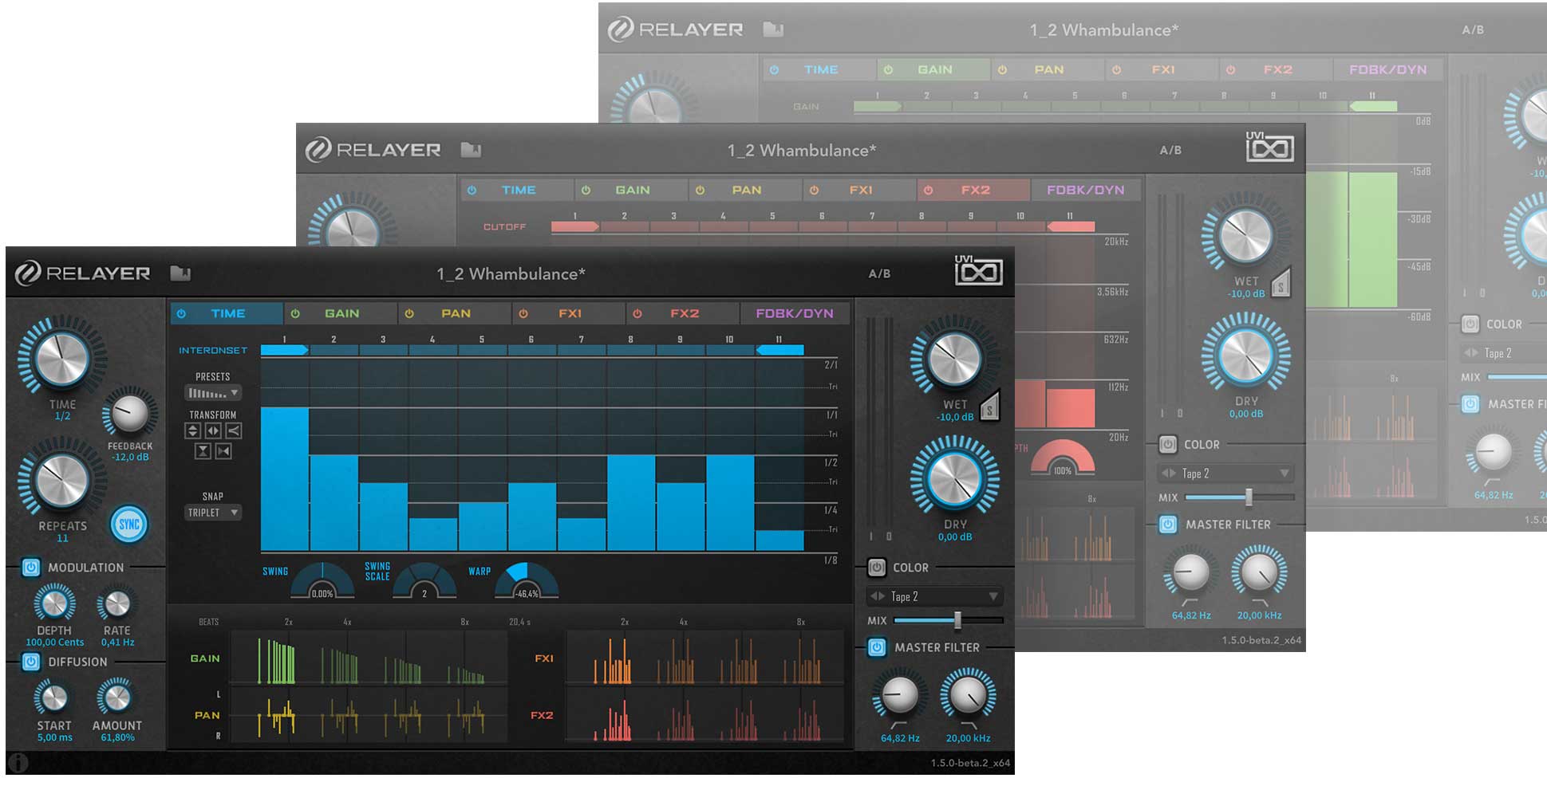Click the diffusion AMOUNT knob
This screenshot has height=786, width=1547.
[116, 698]
